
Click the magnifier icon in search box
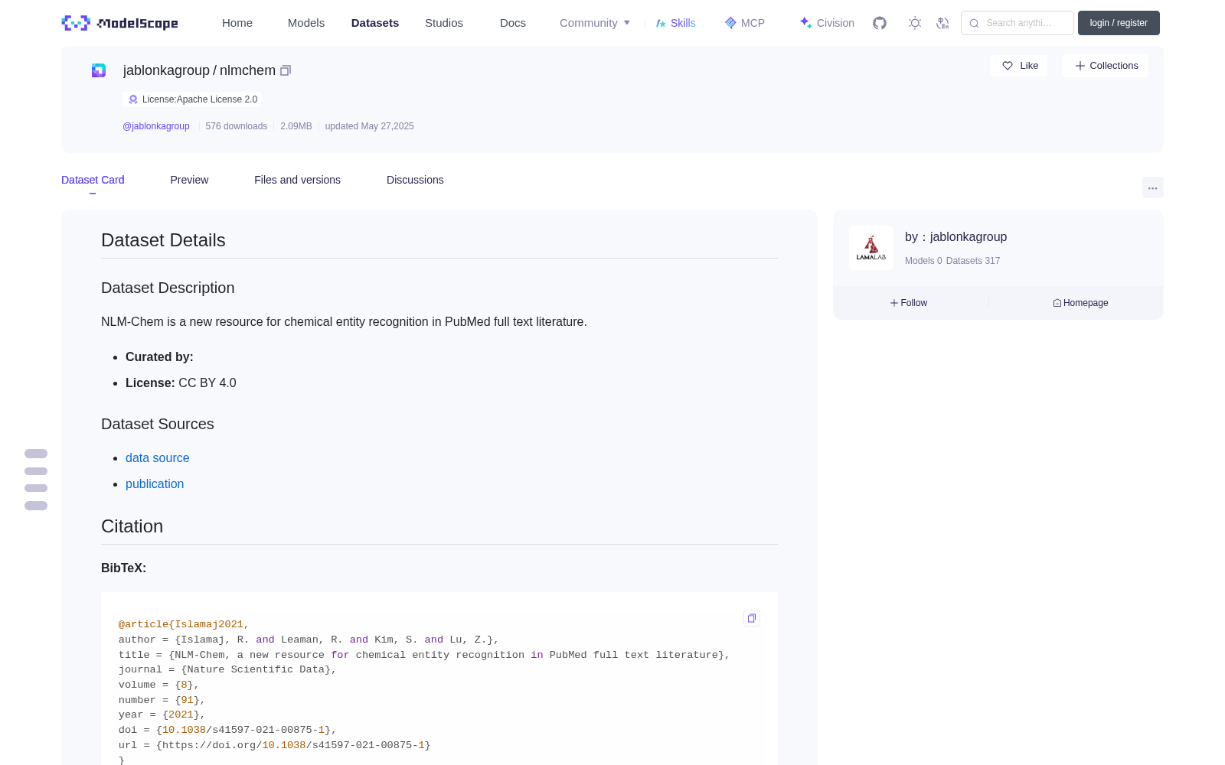point(974,23)
